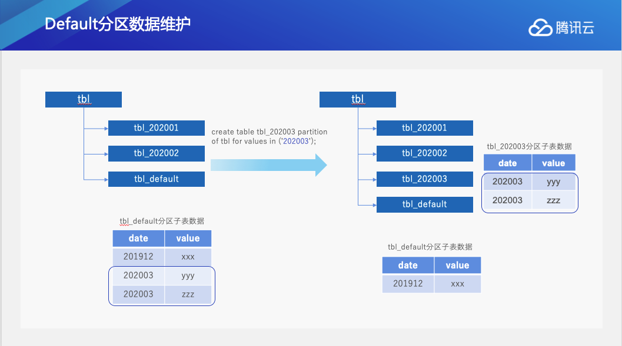Click the Tencent Cloud logo icon
This screenshot has height=346, width=622.
click(x=540, y=28)
